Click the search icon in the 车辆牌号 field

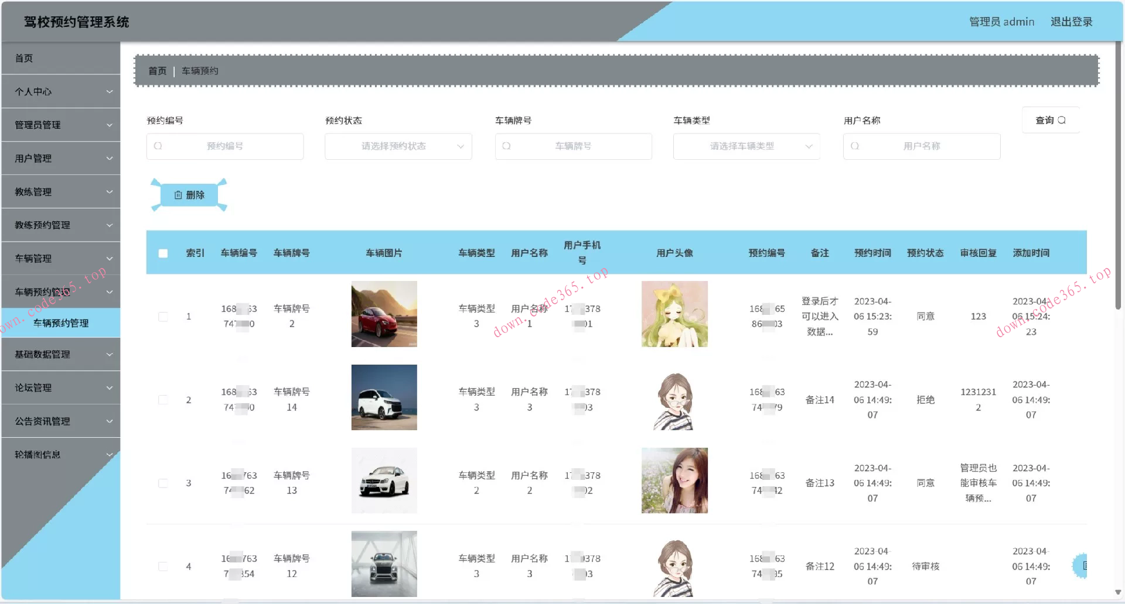pyautogui.click(x=506, y=146)
